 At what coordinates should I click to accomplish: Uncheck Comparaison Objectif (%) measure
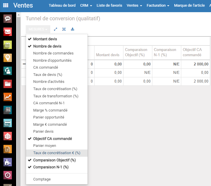click(x=57, y=160)
